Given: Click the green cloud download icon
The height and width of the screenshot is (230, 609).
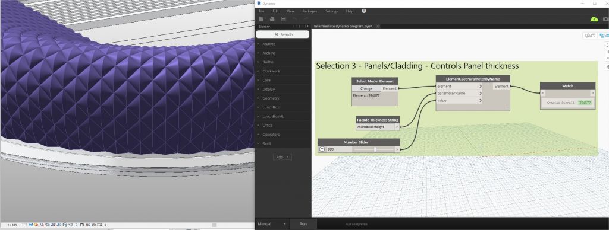Looking at the screenshot, I should (x=594, y=19).
